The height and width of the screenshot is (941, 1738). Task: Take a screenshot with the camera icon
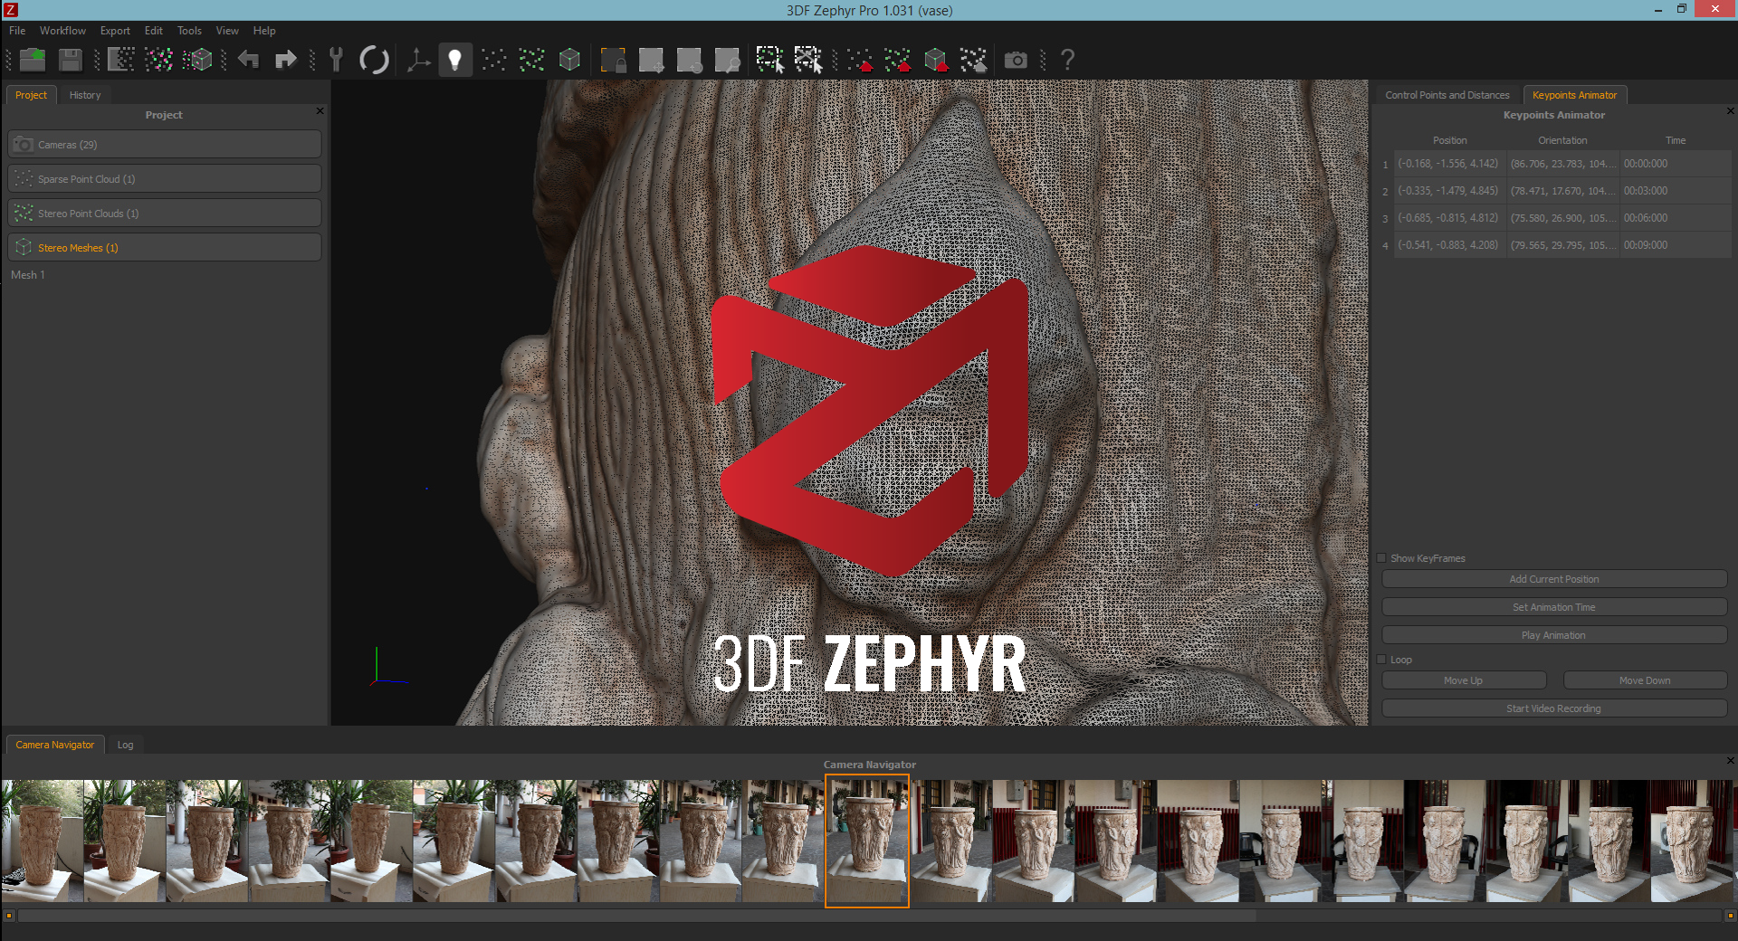[x=1016, y=60]
